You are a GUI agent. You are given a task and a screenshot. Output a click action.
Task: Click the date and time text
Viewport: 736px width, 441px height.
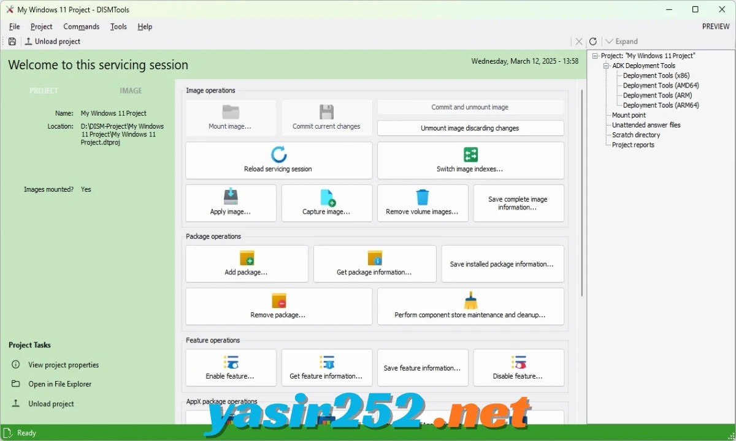click(x=524, y=61)
